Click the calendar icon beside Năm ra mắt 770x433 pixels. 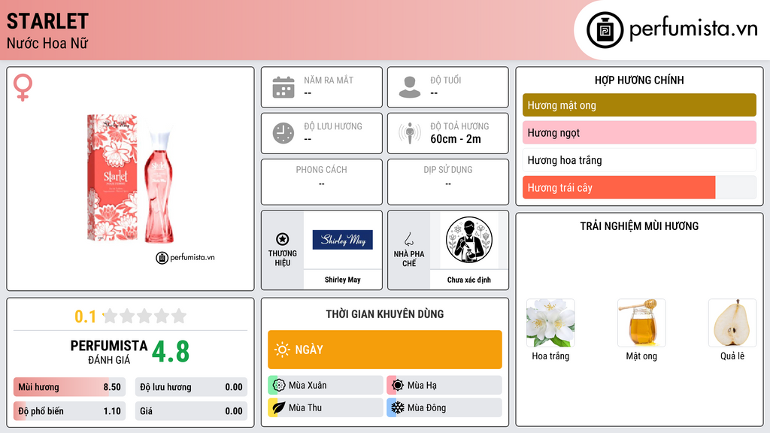pos(283,87)
